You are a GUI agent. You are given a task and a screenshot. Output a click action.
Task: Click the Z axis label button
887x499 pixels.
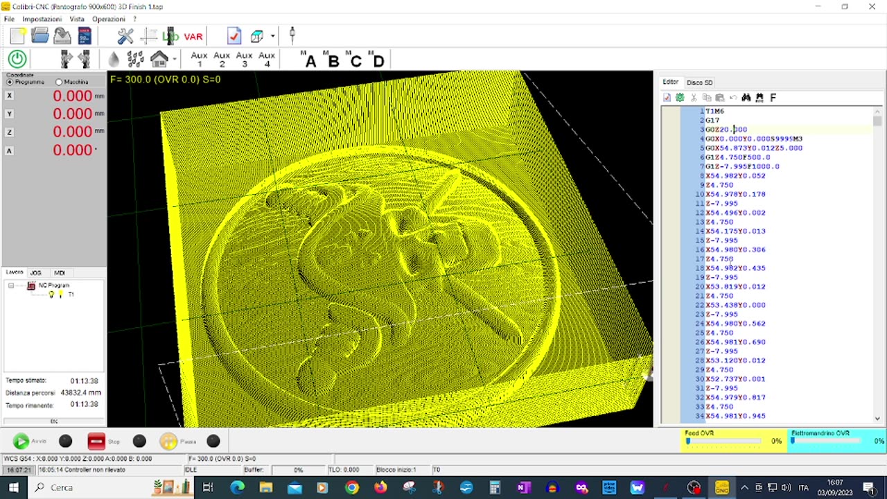(x=10, y=132)
